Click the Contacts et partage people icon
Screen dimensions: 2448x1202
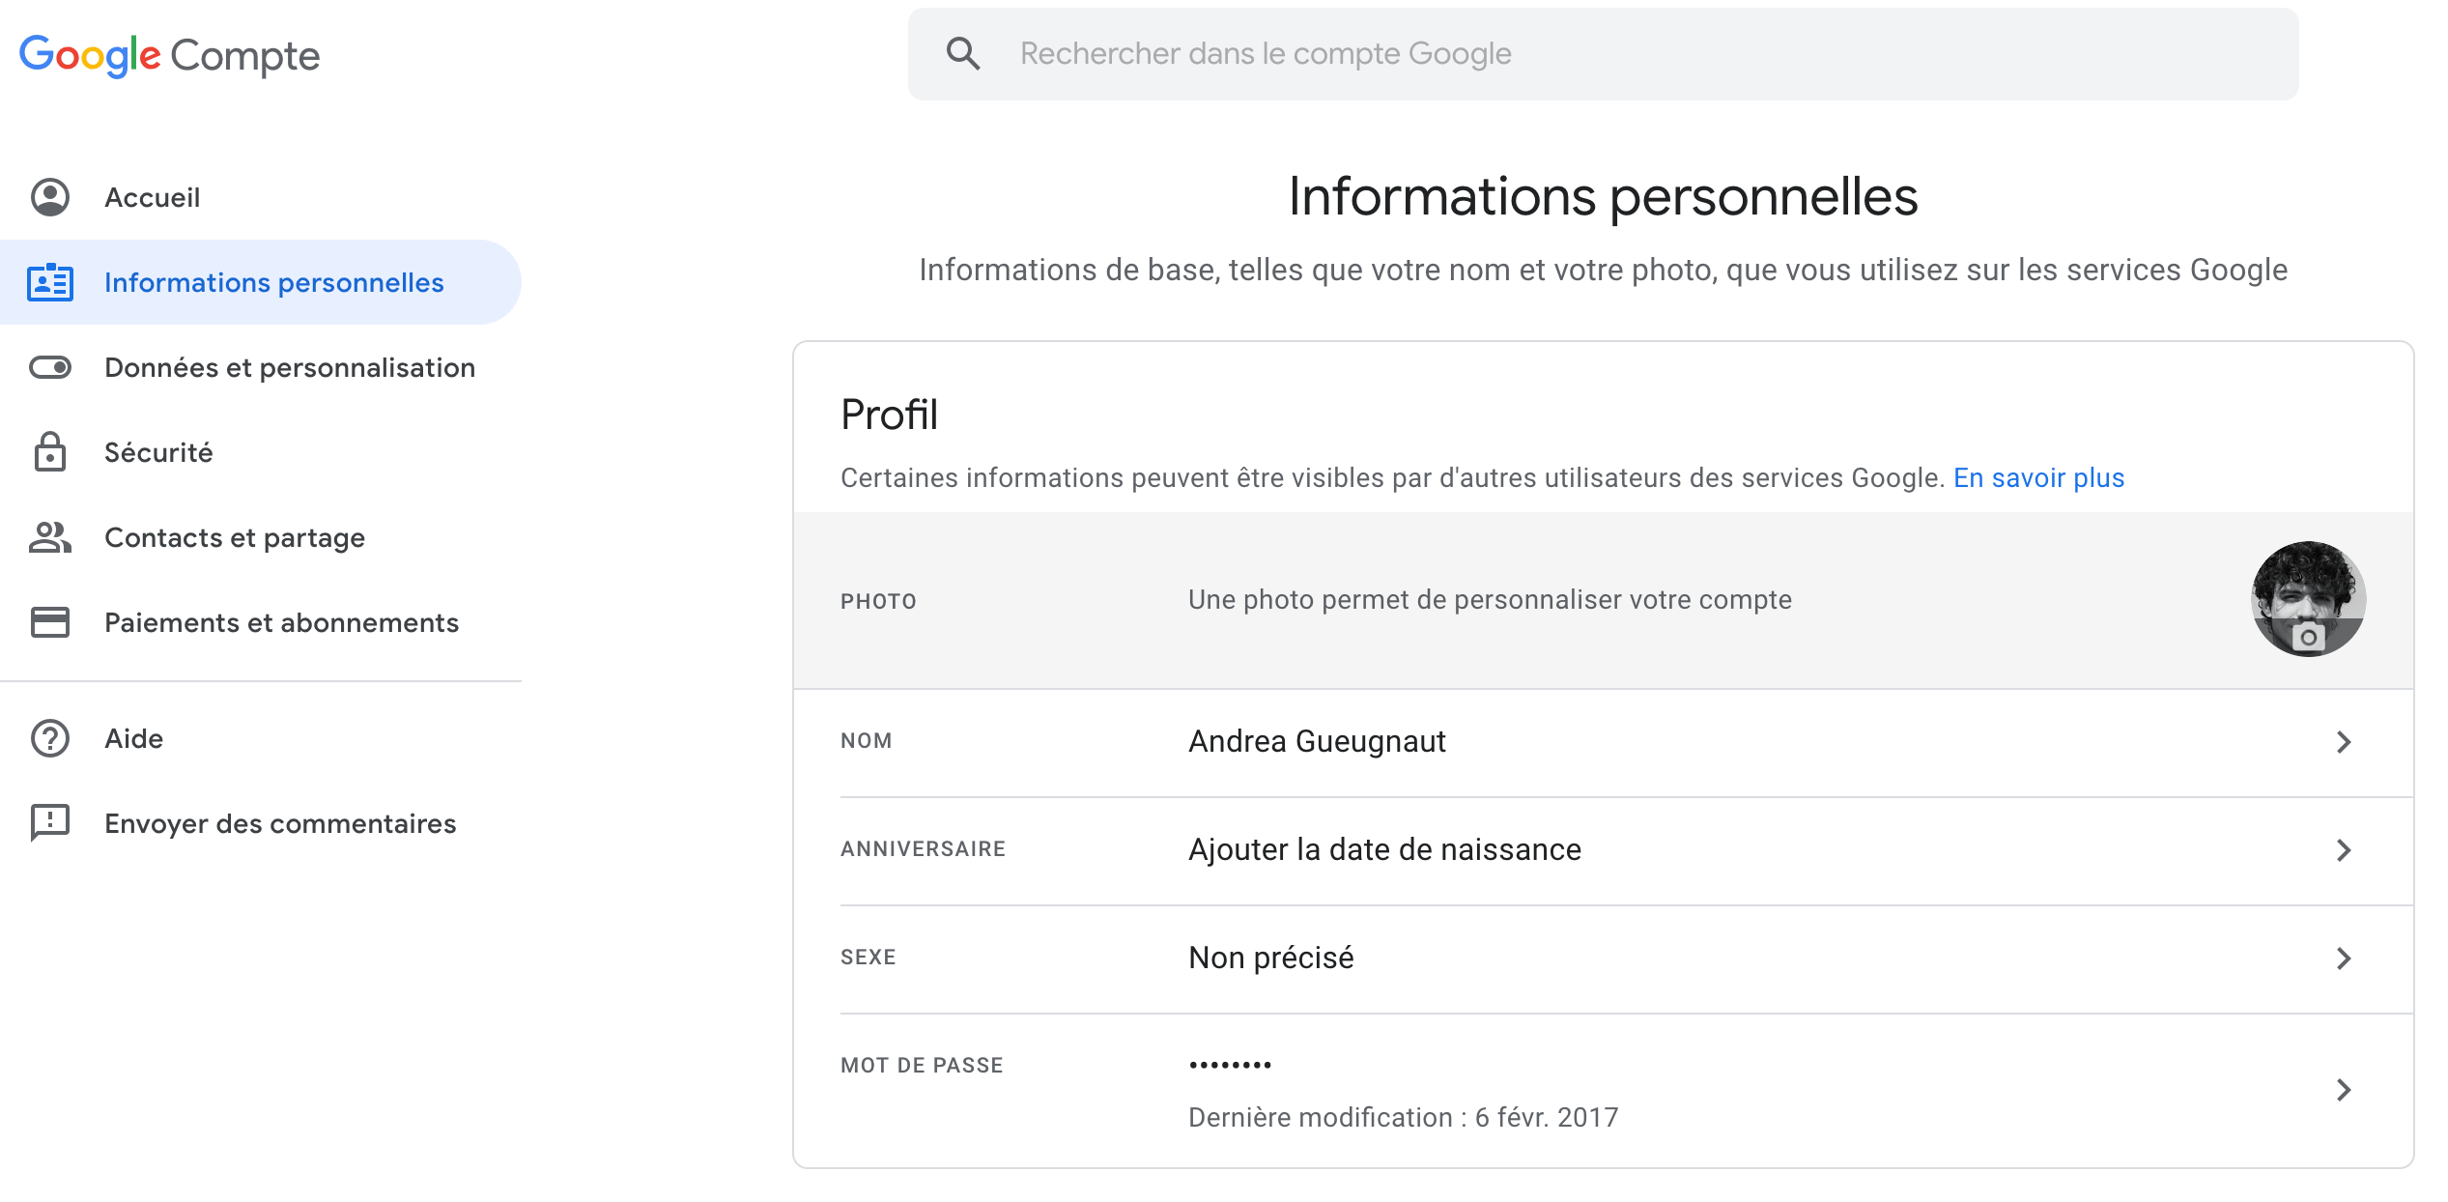(50, 537)
